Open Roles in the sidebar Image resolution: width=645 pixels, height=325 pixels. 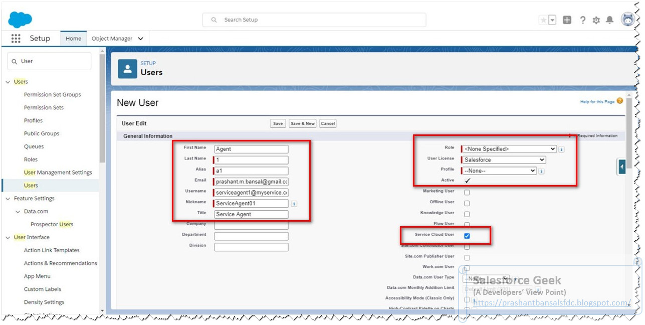pos(31,159)
